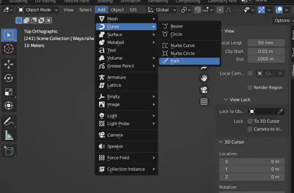Open the View menu
The width and height of the screenshot is (294, 193).
pyautogui.click(x=69, y=10)
